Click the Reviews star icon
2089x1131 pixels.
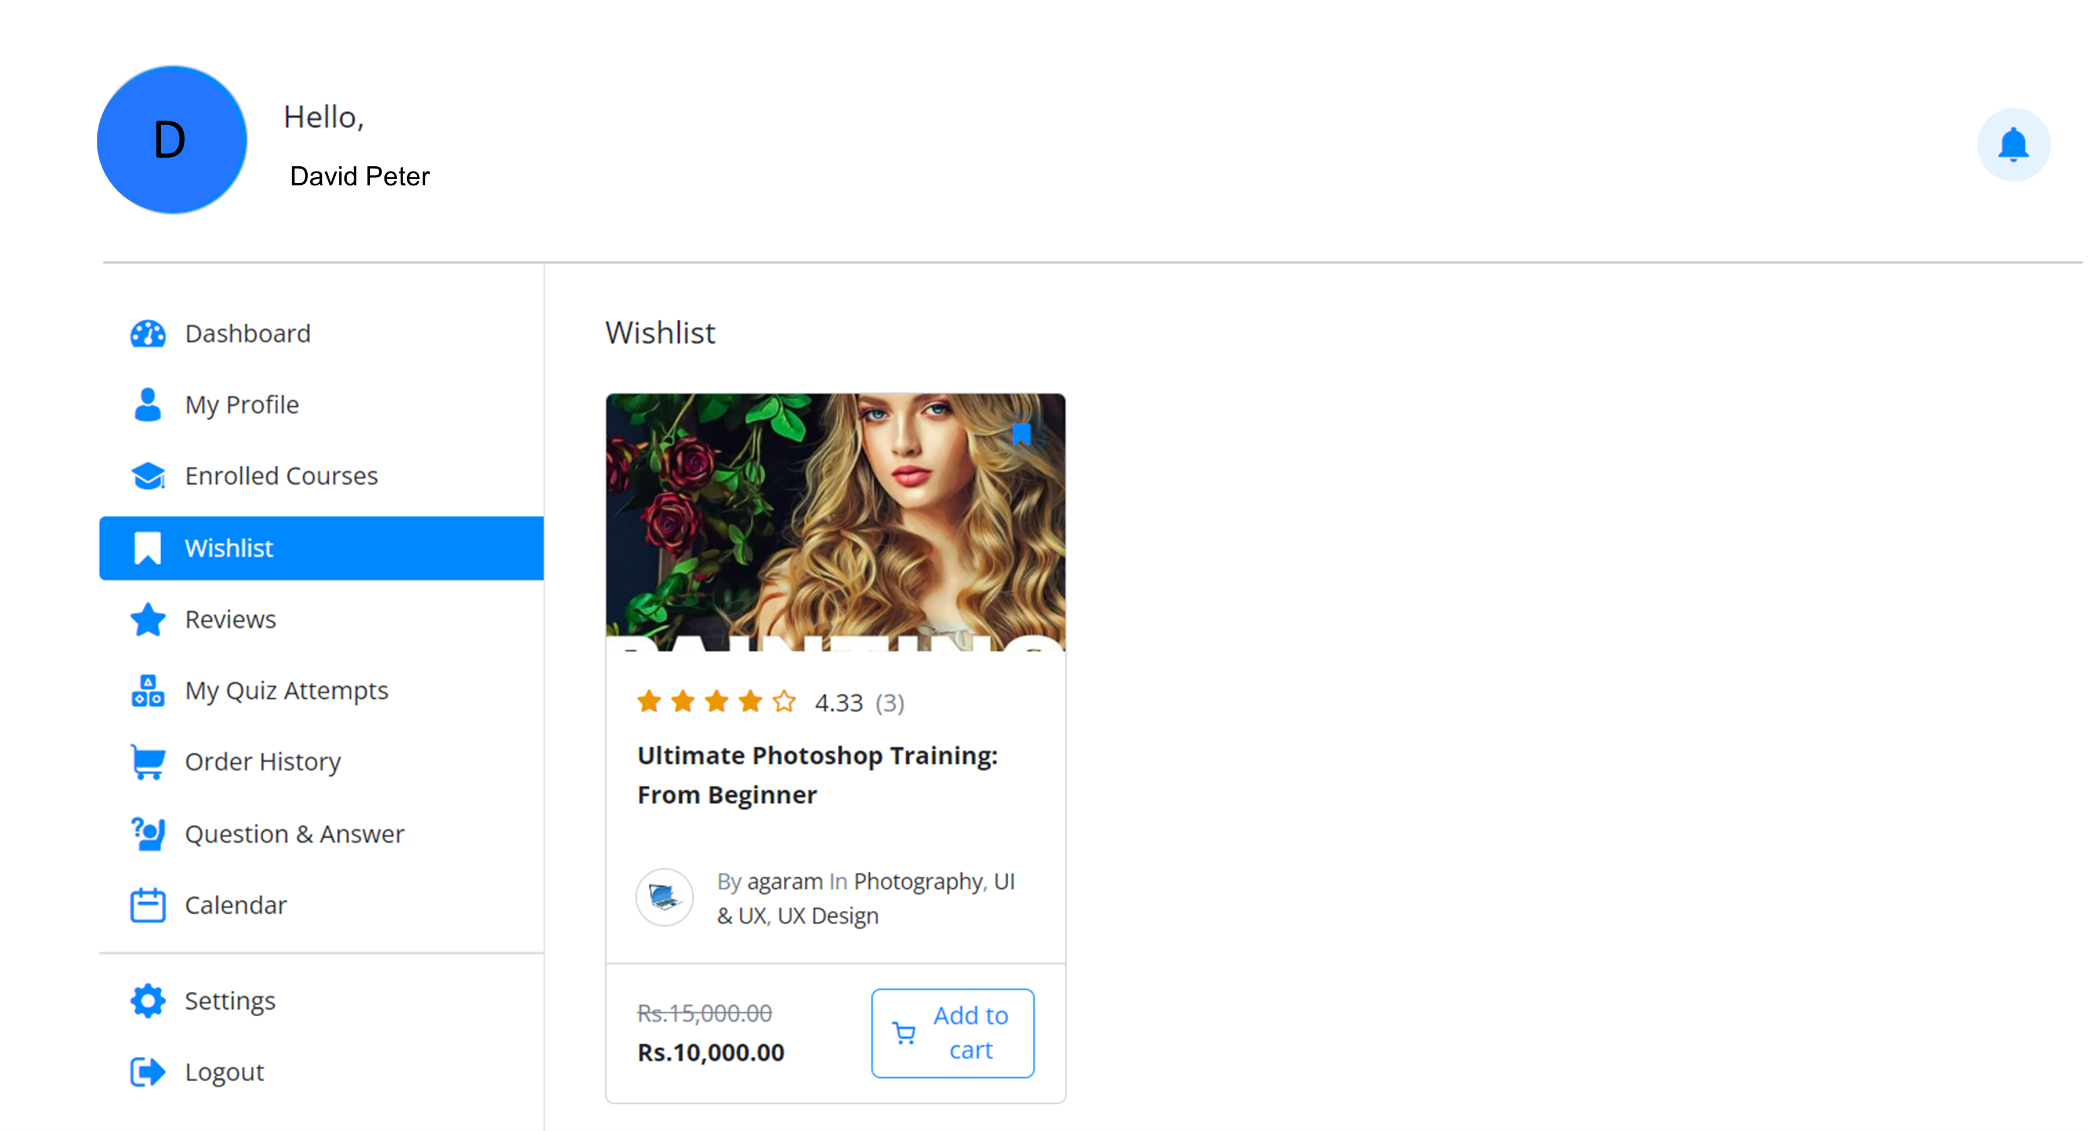click(x=148, y=620)
